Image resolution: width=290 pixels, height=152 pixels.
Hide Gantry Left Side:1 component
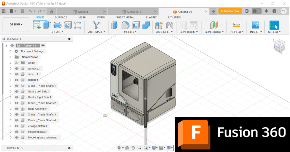click(16, 91)
